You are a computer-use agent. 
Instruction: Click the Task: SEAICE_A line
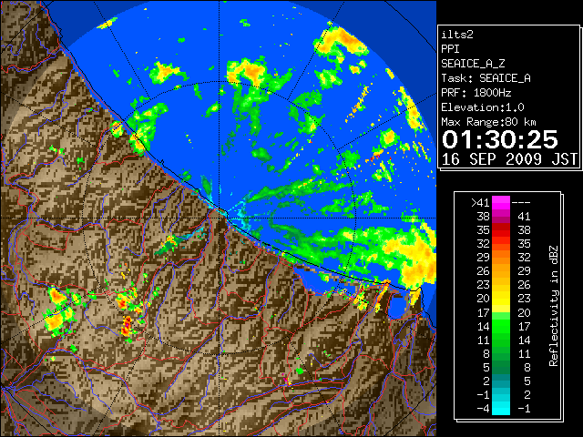[486, 78]
